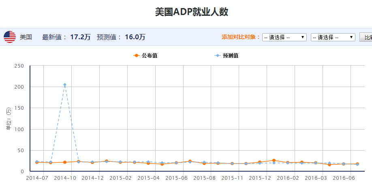Click the 预测值： label in header bar

(109, 37)
